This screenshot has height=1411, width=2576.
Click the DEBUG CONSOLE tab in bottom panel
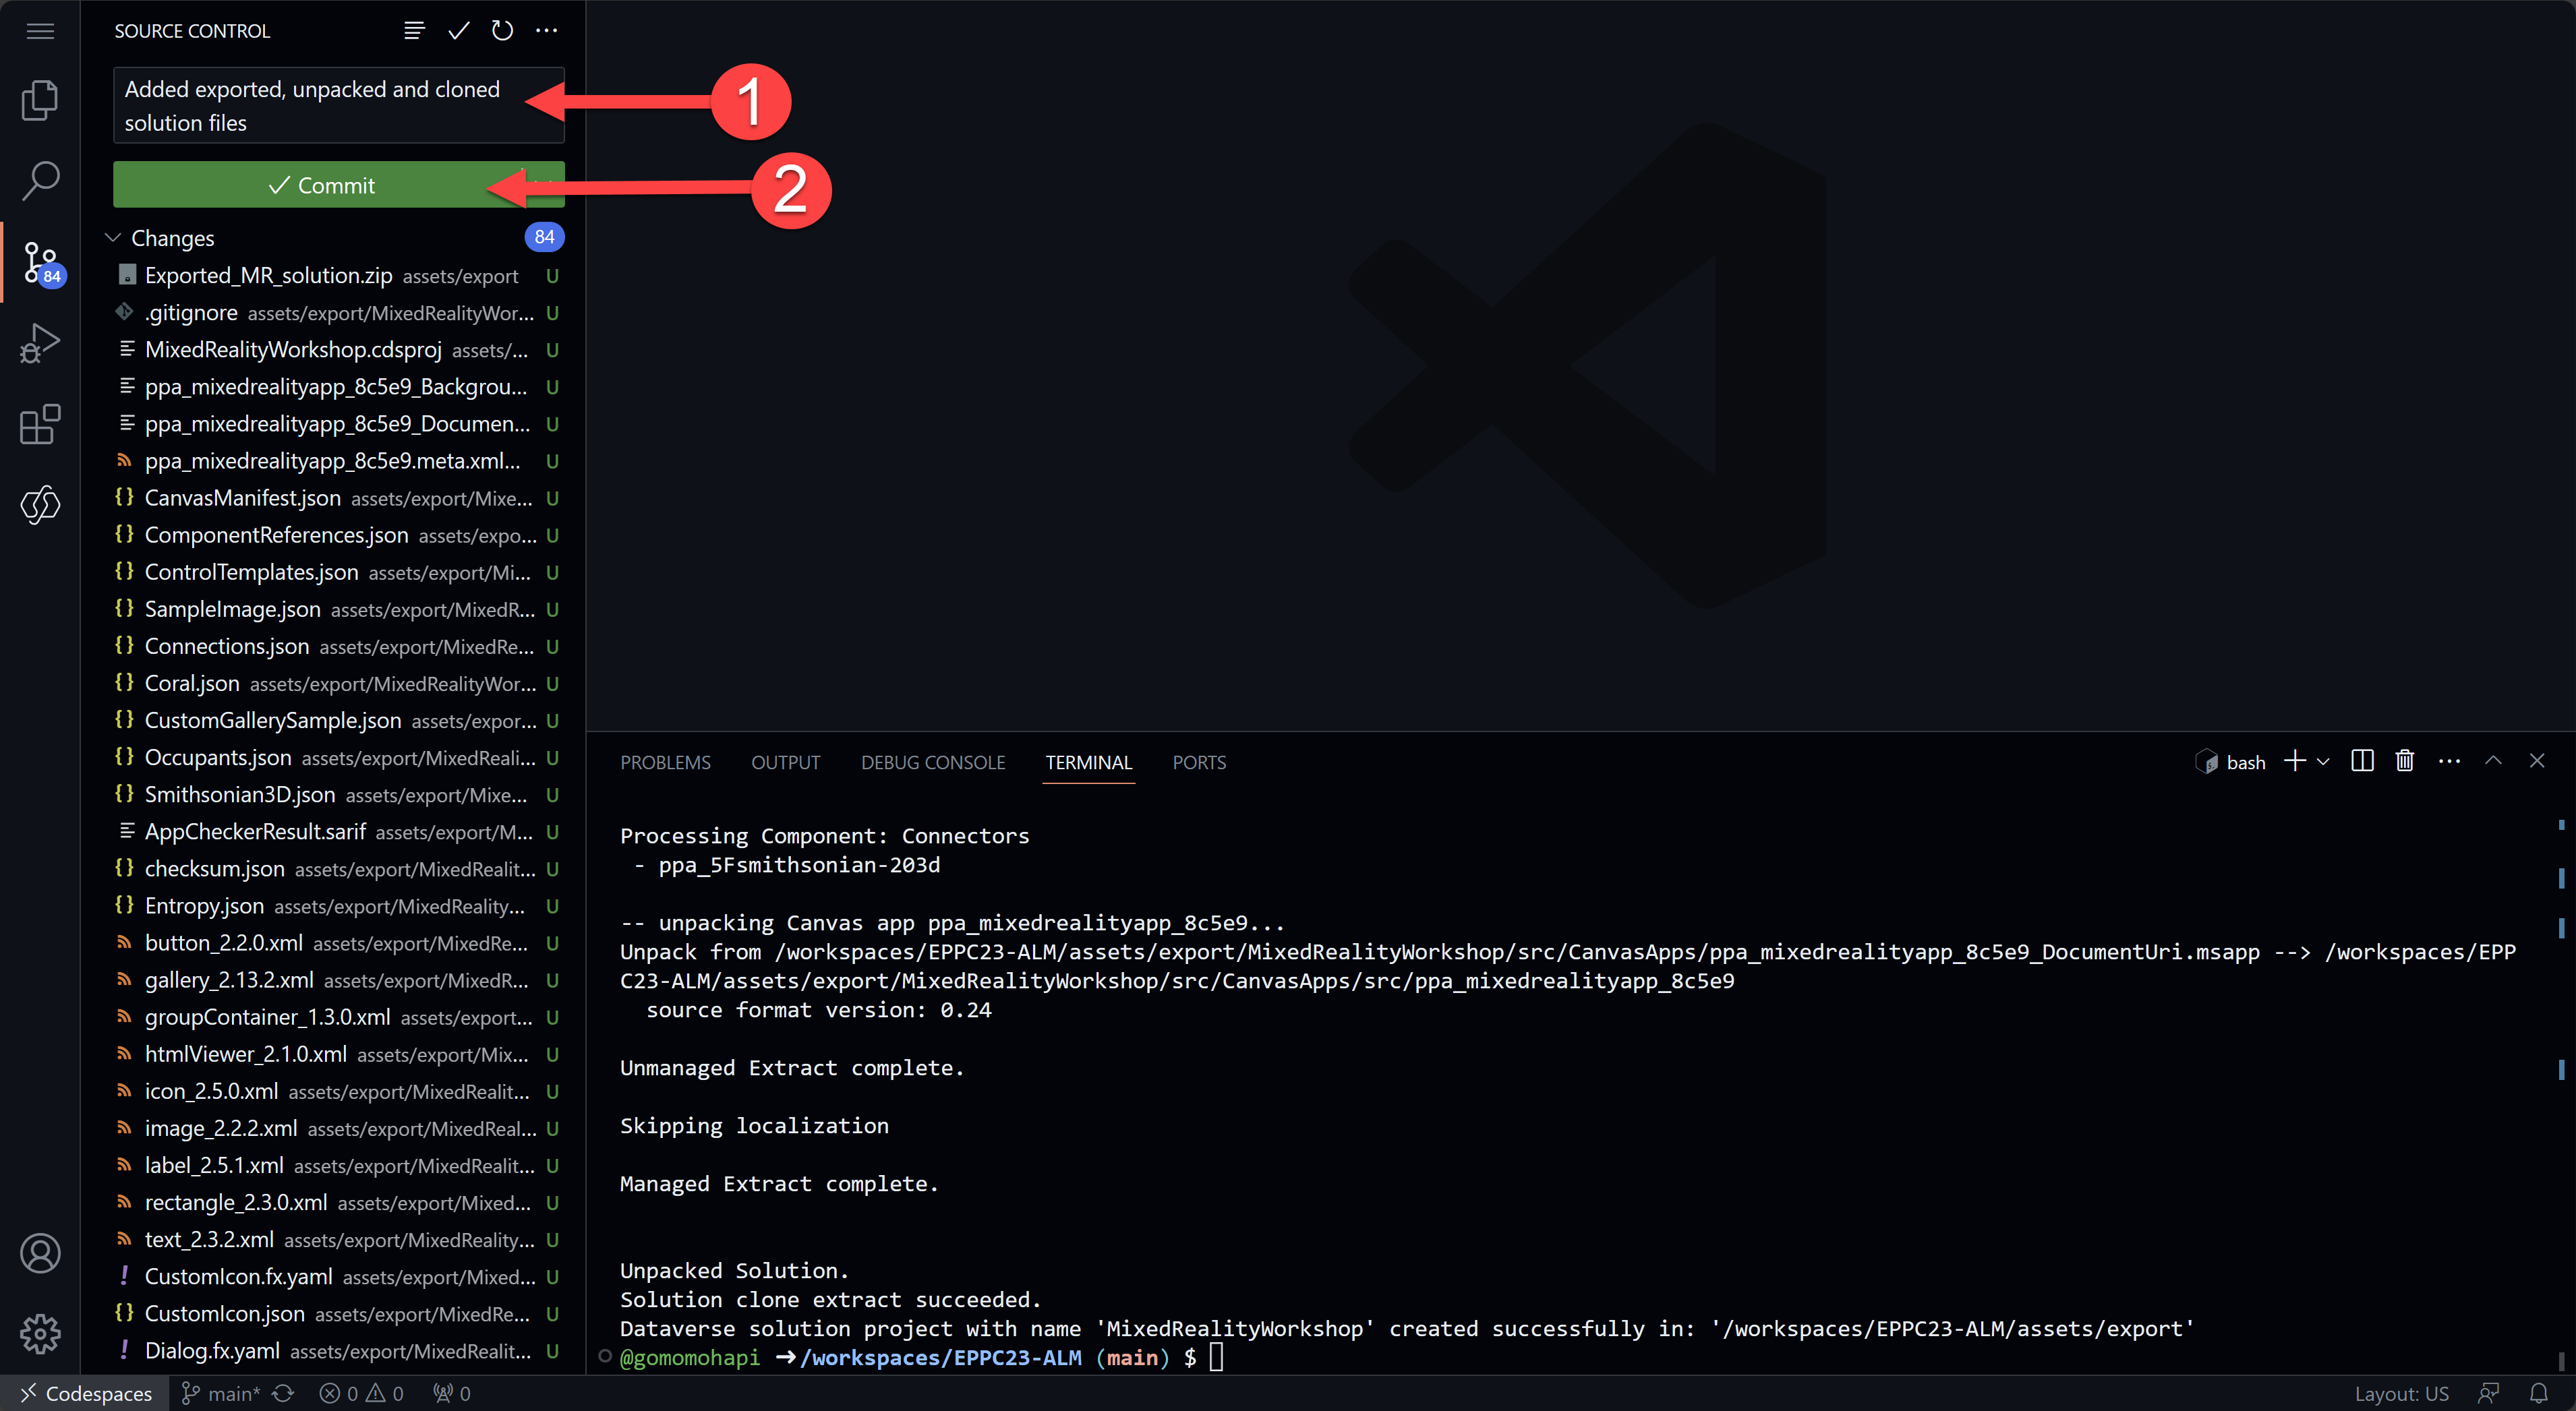[x=933, y=761]
